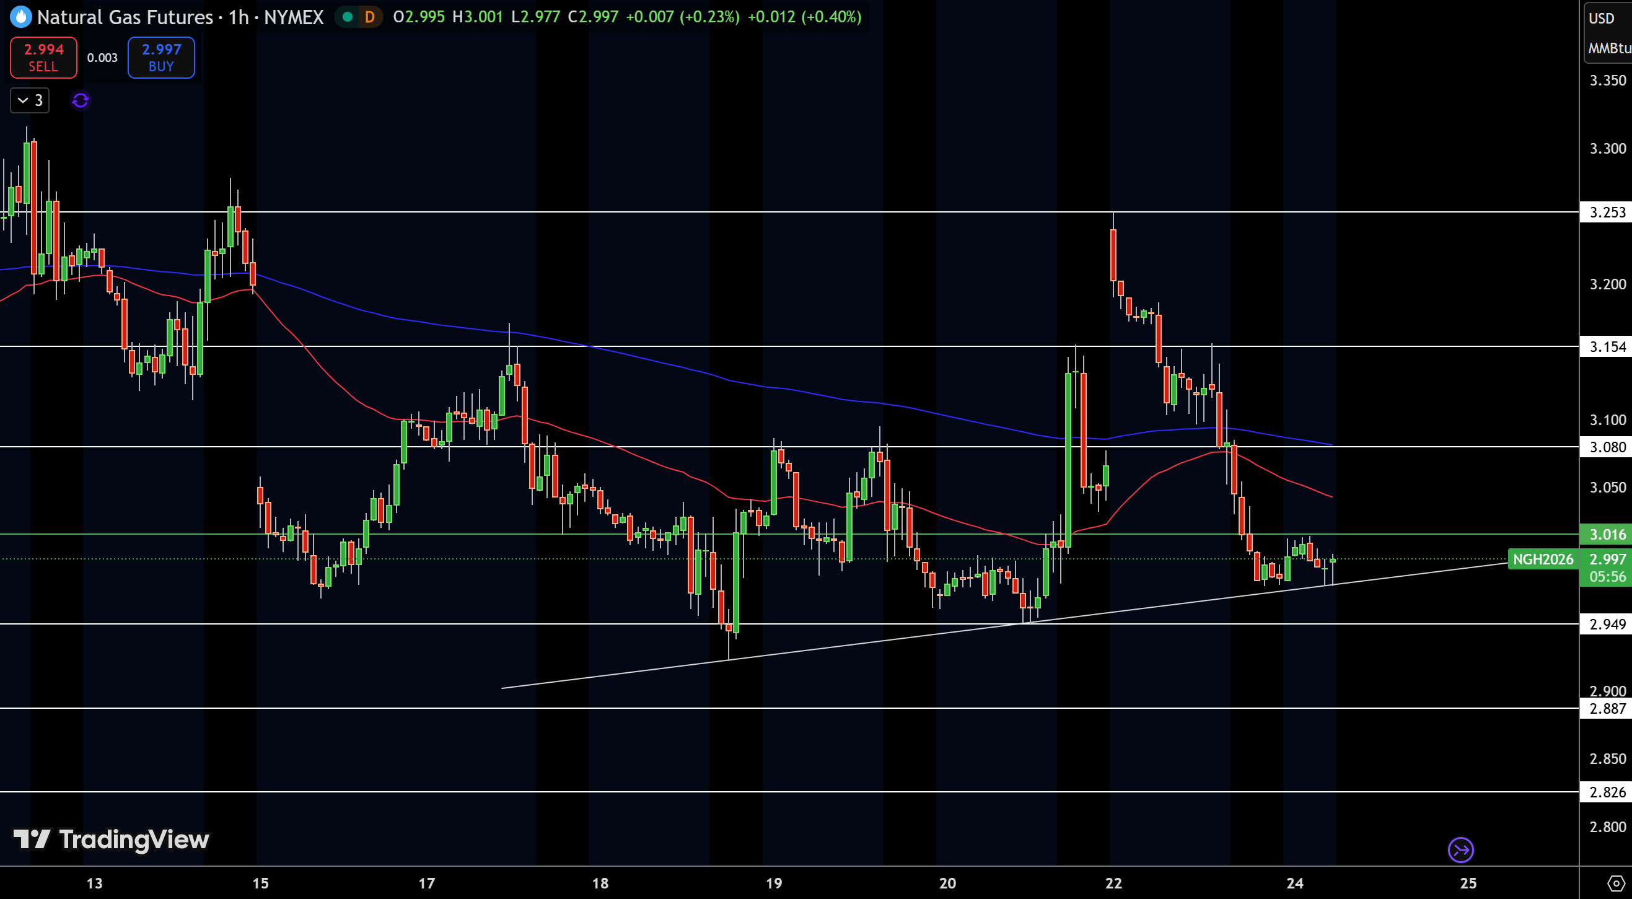Select the 3.253 horizontal line price label

click(x=1607, y=212)
